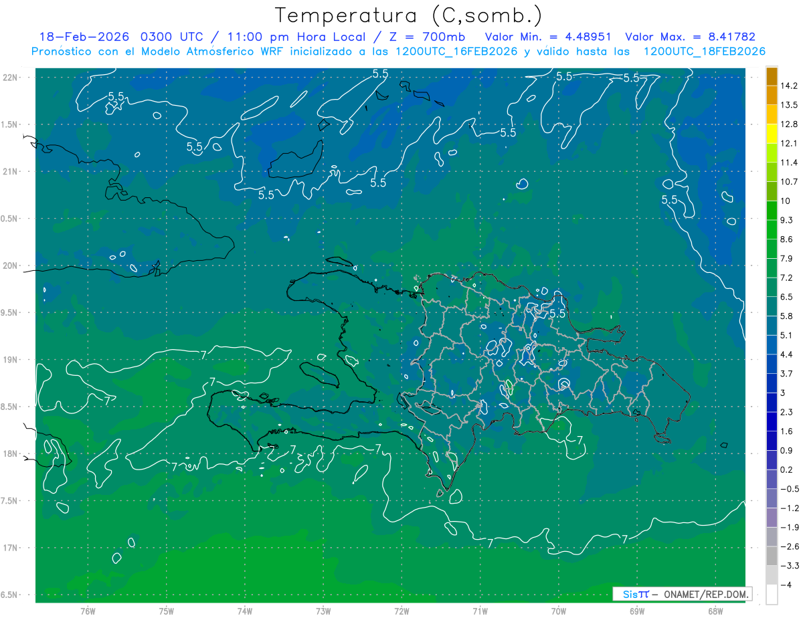Click the '5.1' colorbar label

click(786, 335)
